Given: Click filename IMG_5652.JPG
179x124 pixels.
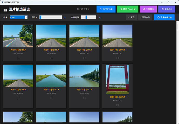Looking at the screenshot, I should coord(18,53).
